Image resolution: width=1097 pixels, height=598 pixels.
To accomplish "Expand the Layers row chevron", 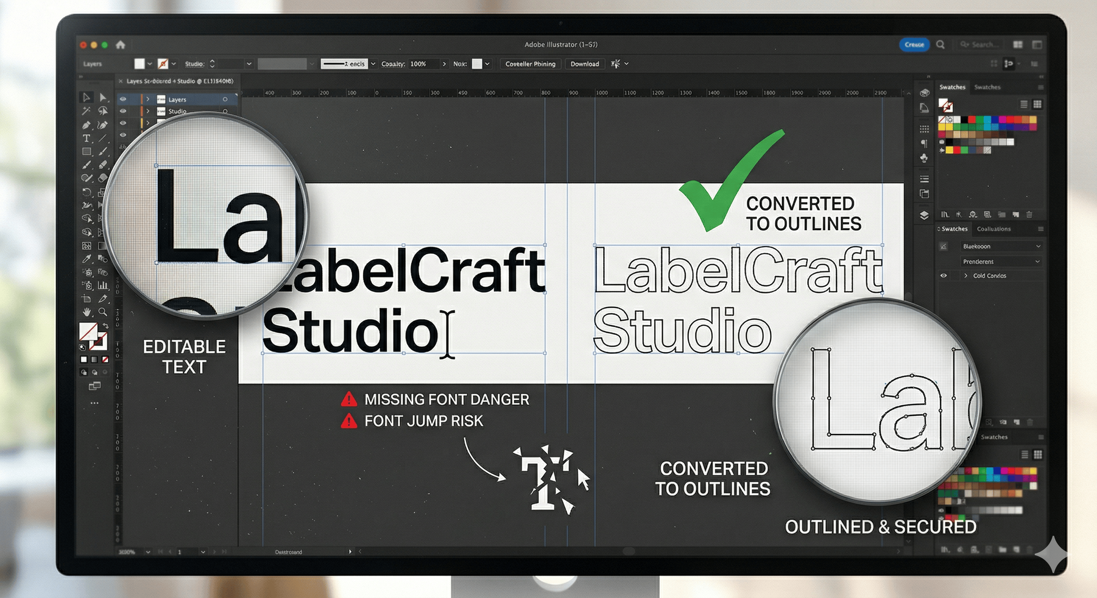I will [148, 99].
